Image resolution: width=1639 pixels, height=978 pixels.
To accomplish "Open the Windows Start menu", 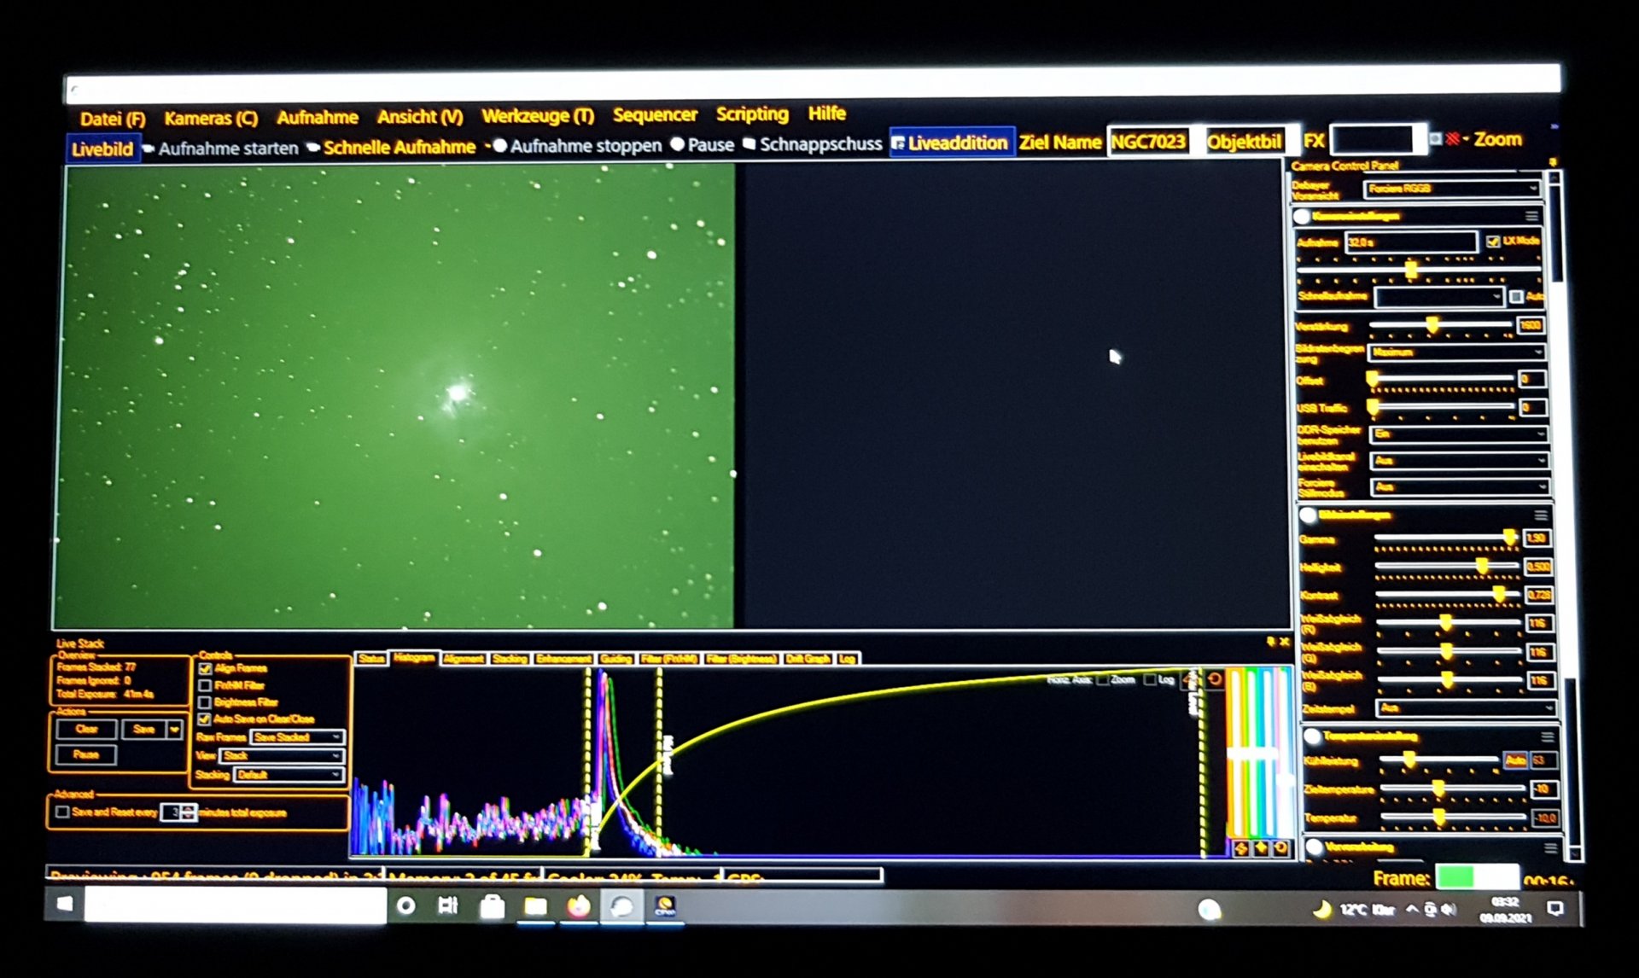I will pyautogui.click(x=65, y=905).
